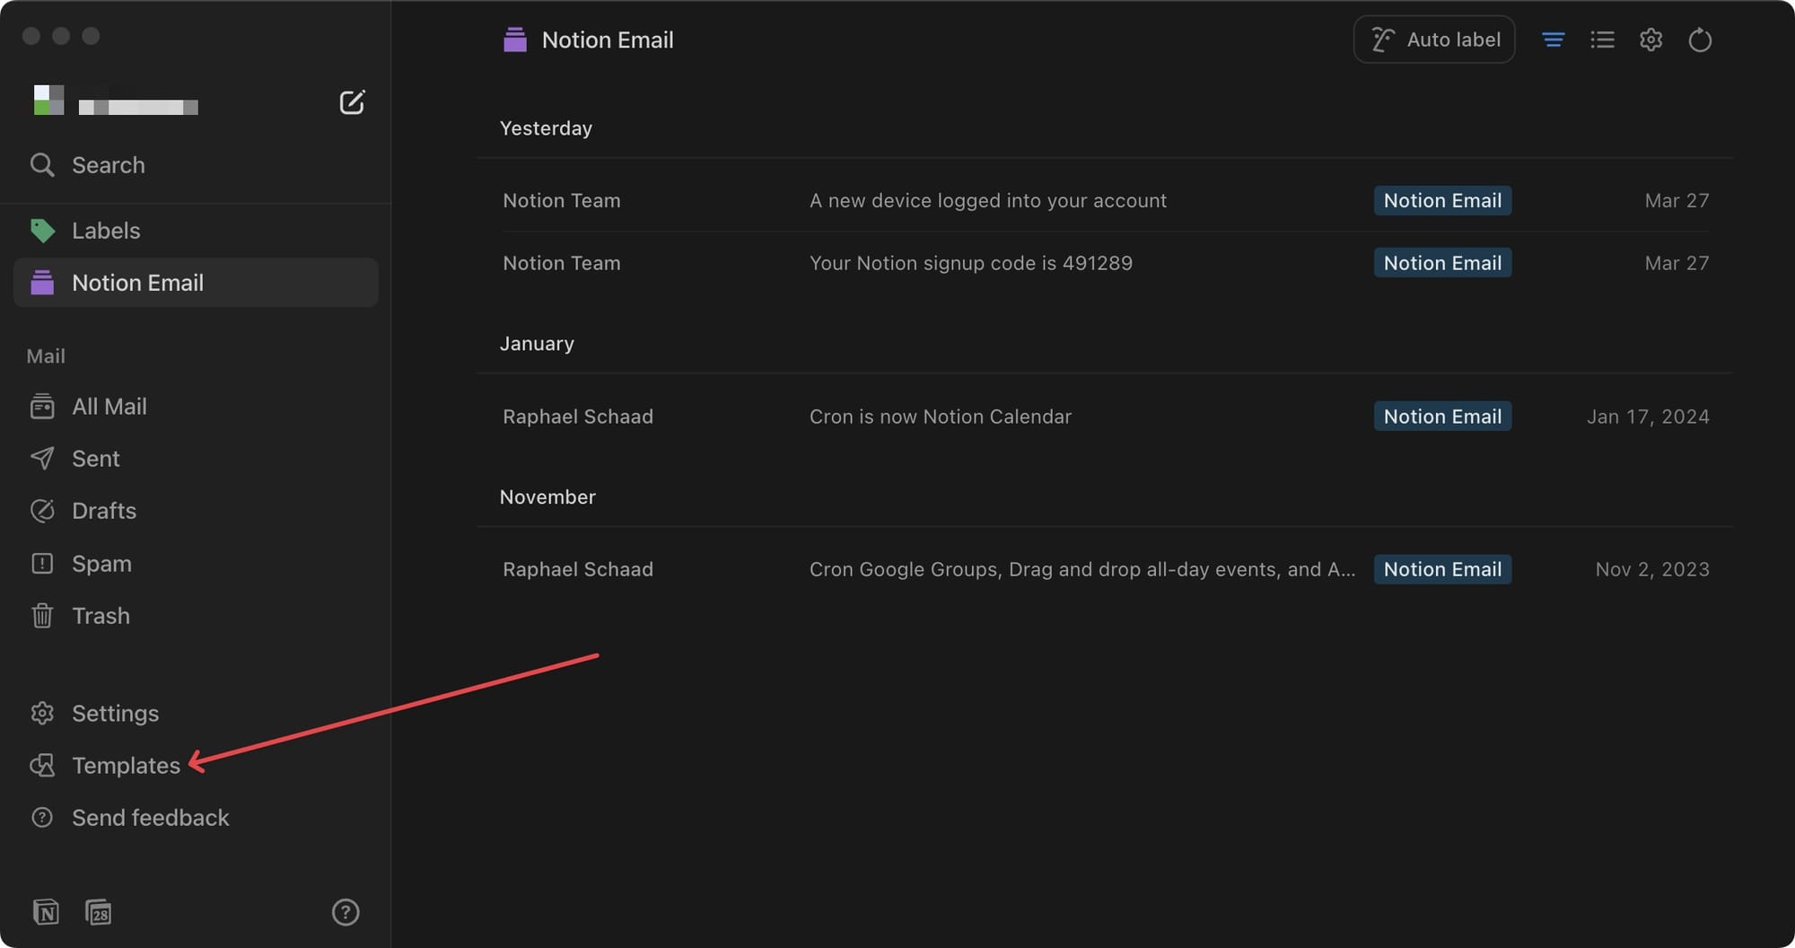Click the Jan 17, 2024 date
Viewport: 1795px width, 948px height.
(1648, 417)
